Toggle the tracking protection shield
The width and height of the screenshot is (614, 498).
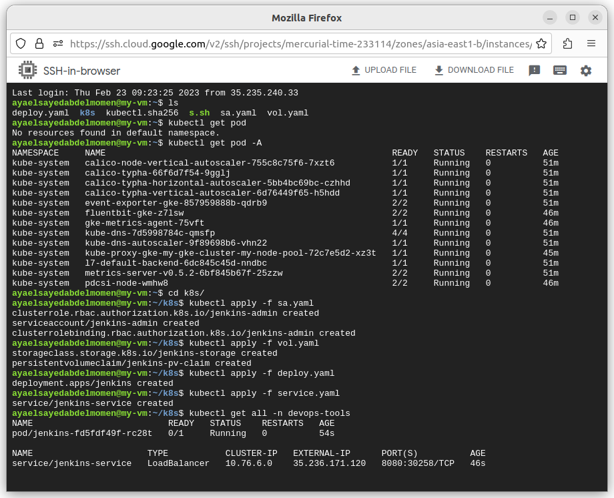point(21,43)
